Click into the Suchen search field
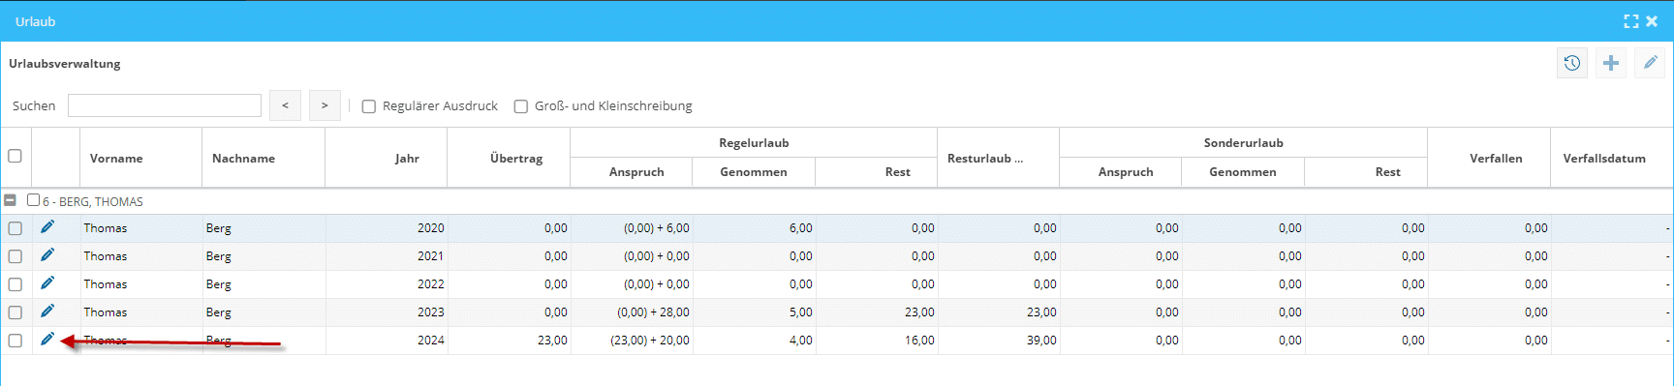The image size is (1674, 386). [165, 105]
